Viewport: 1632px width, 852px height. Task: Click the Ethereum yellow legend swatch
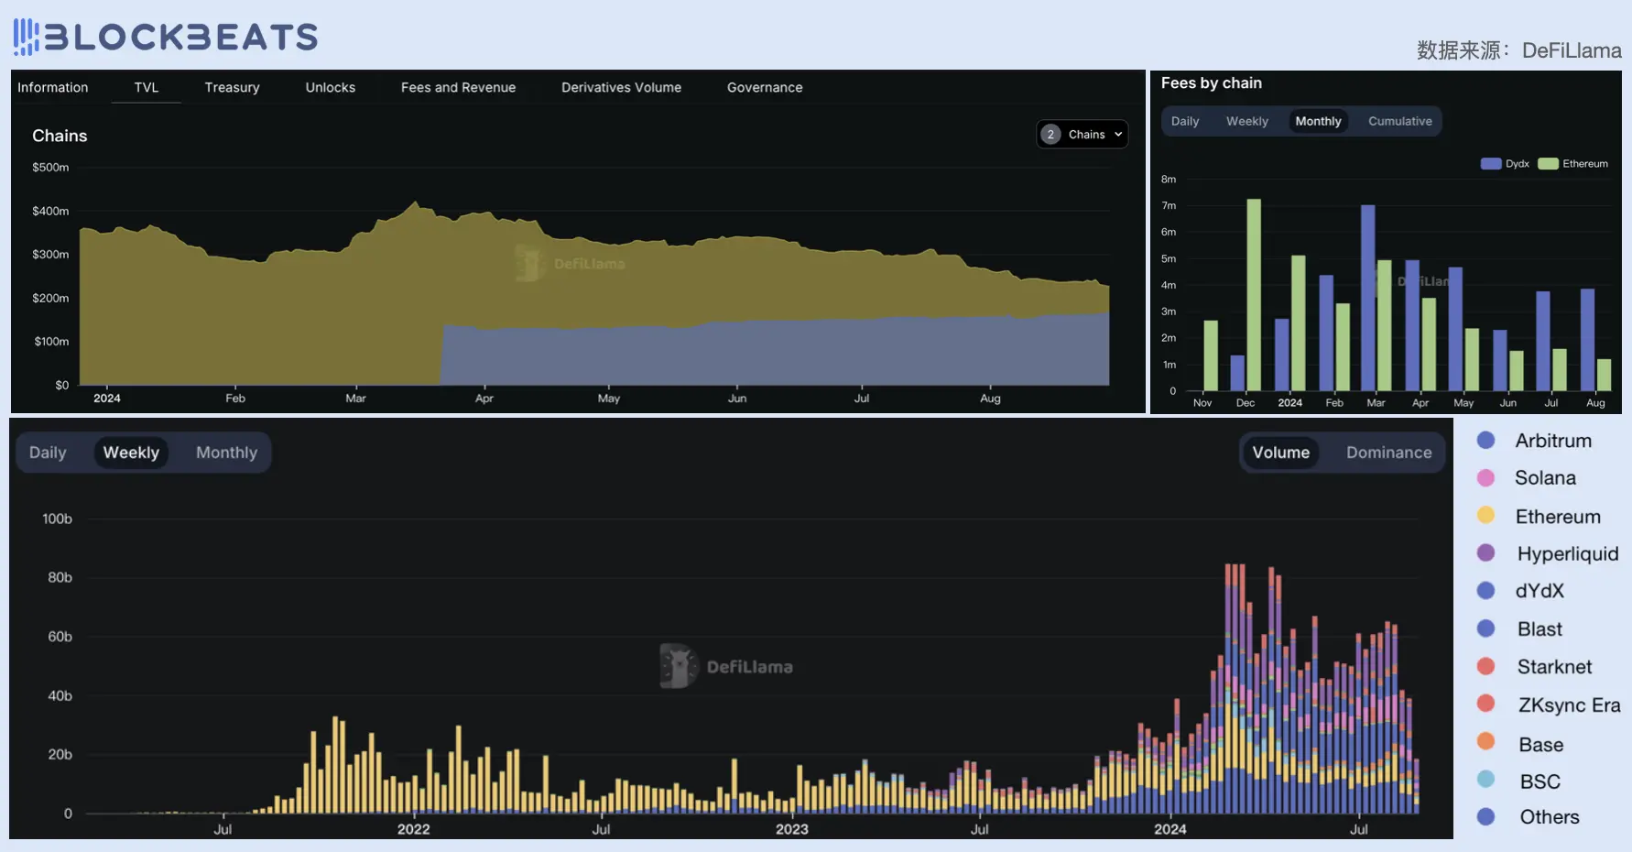click(x=1486, y=516)
